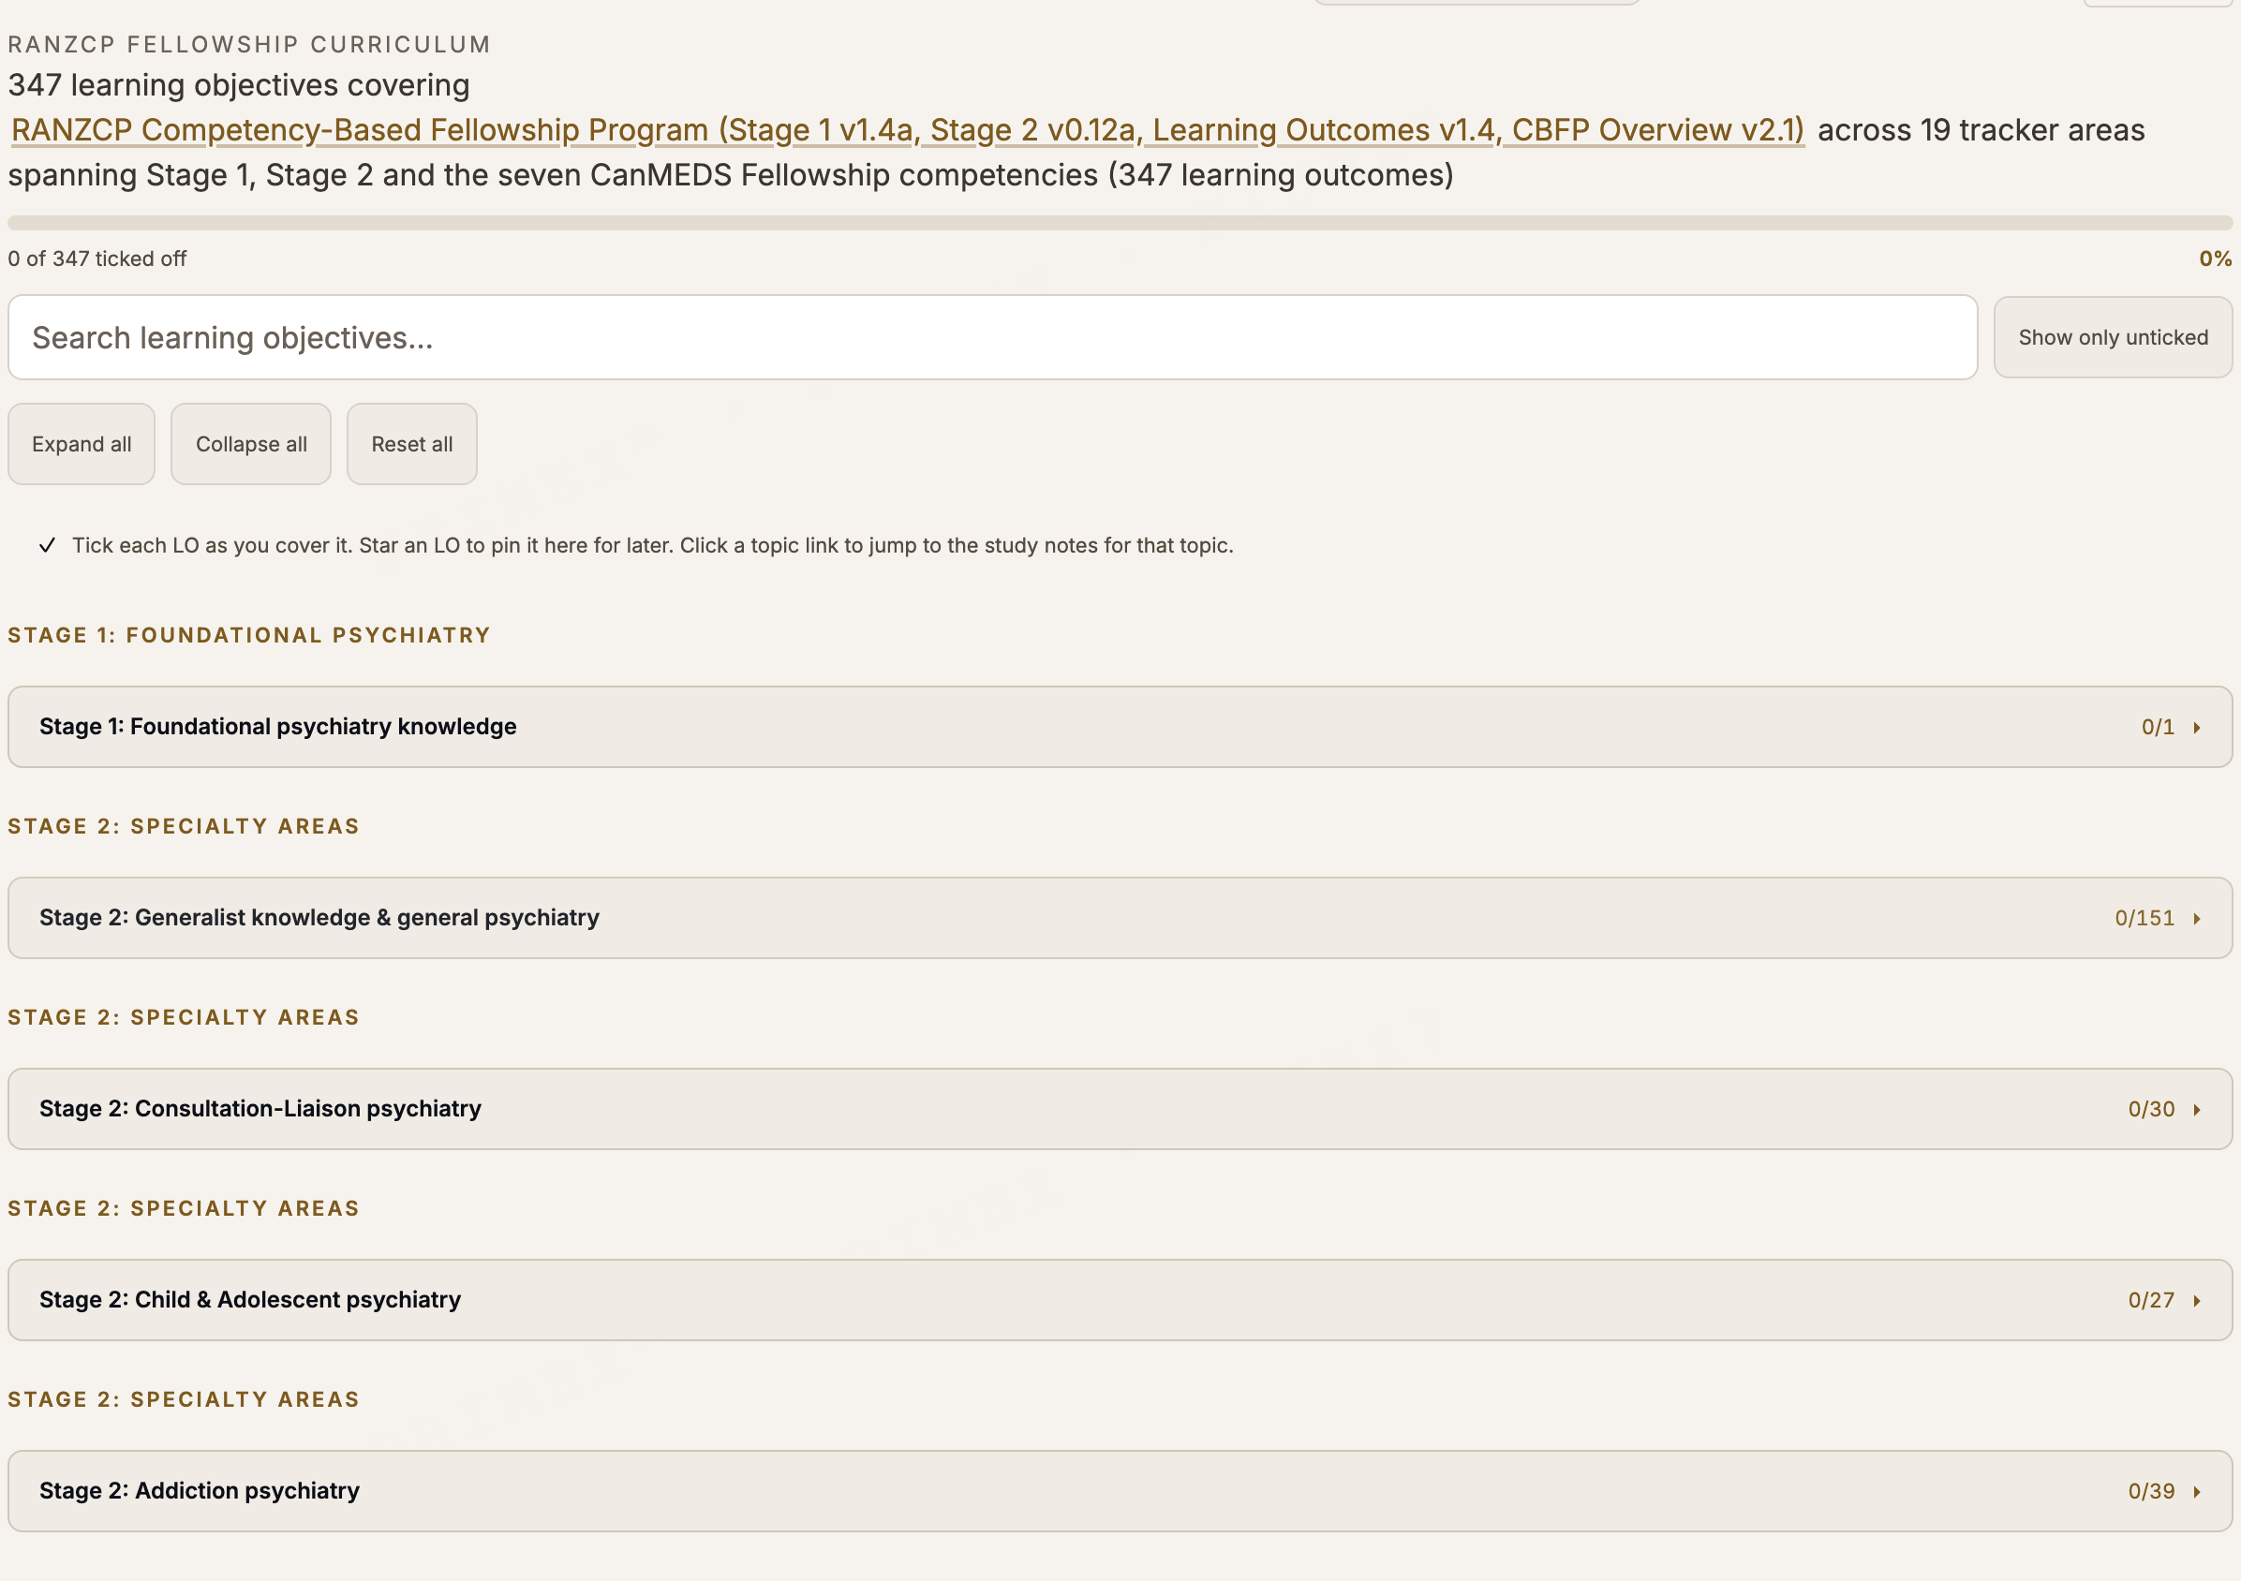The width and height of the screenshot is (2241, 1581).
Task: Click the arrow next to 0/30 count
Action: point(2197,1111)
